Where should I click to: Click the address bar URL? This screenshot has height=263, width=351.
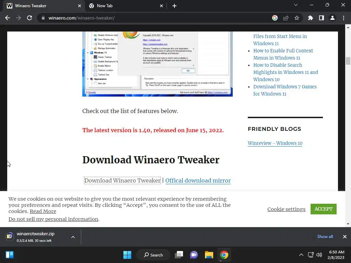pos(82,18)
